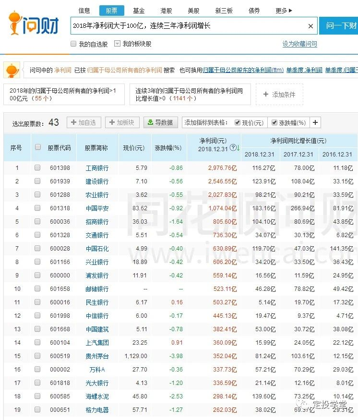The width and height of the screenshot is (358, 420).
Task: Click the 加自选 button
Action: pyautogui.click(x=84, y=122)
